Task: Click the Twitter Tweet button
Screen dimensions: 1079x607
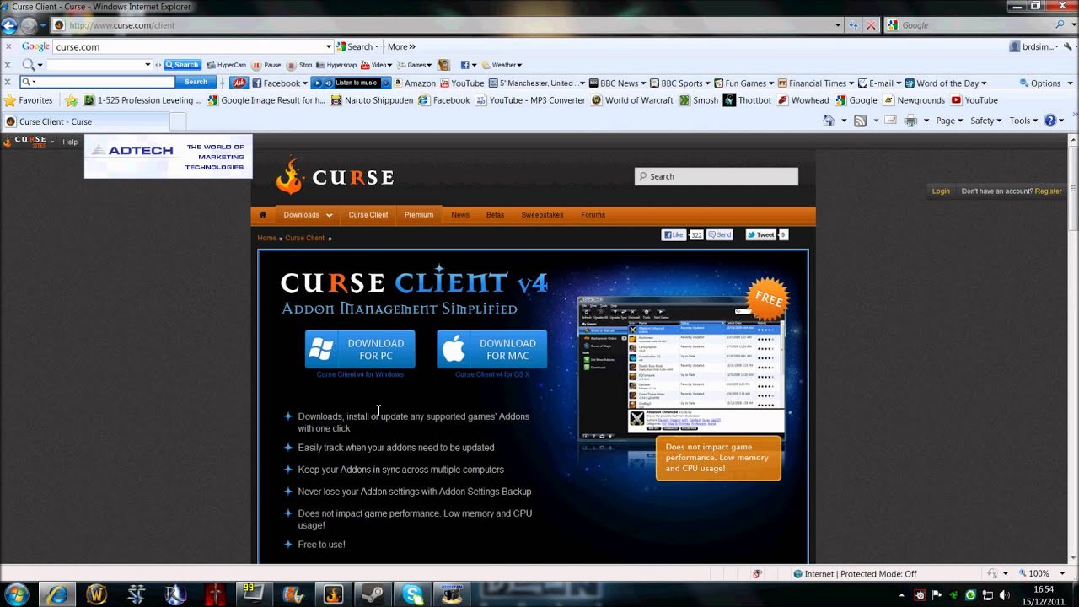Action: tap(760, 235)
